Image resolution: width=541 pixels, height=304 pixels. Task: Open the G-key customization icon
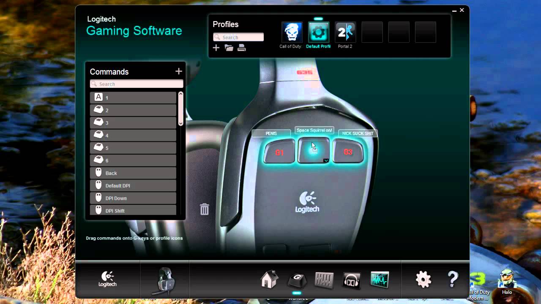[297, 280]
